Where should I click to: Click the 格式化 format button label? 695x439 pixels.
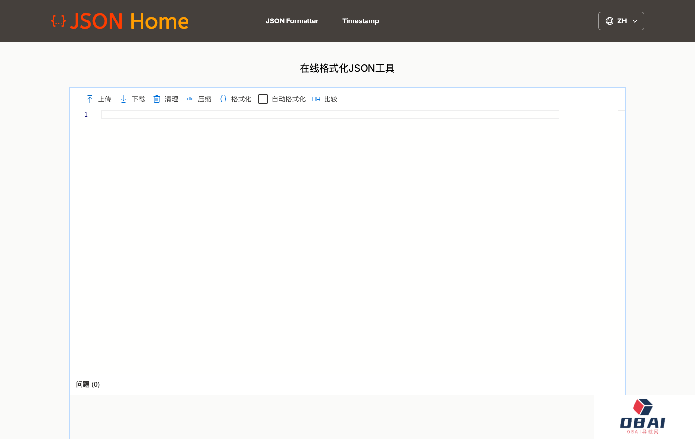pyautogui.click(x=242, y=99)
